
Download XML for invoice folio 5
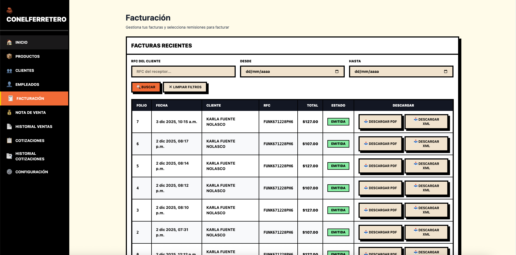426,166
